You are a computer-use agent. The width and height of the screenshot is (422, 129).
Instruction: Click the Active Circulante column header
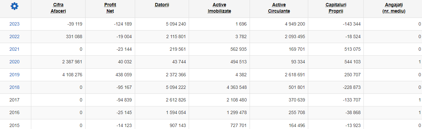279,8
